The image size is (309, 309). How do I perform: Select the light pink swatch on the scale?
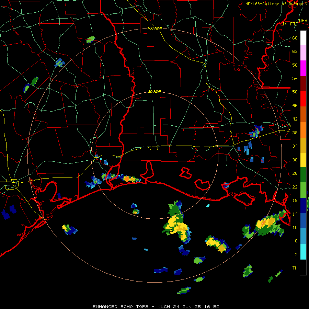coord(303,53)
